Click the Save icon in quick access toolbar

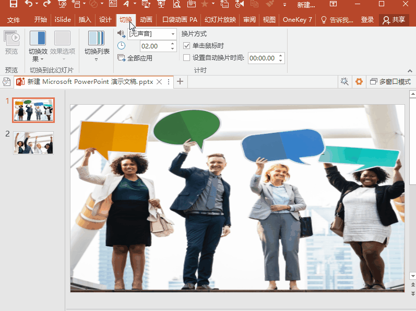[x=13, y=4]
